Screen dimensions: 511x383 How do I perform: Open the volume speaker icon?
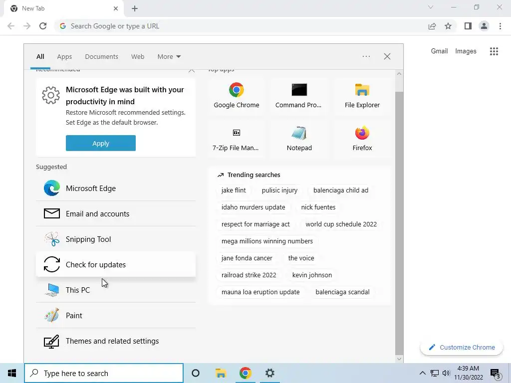tap(446, 373)
